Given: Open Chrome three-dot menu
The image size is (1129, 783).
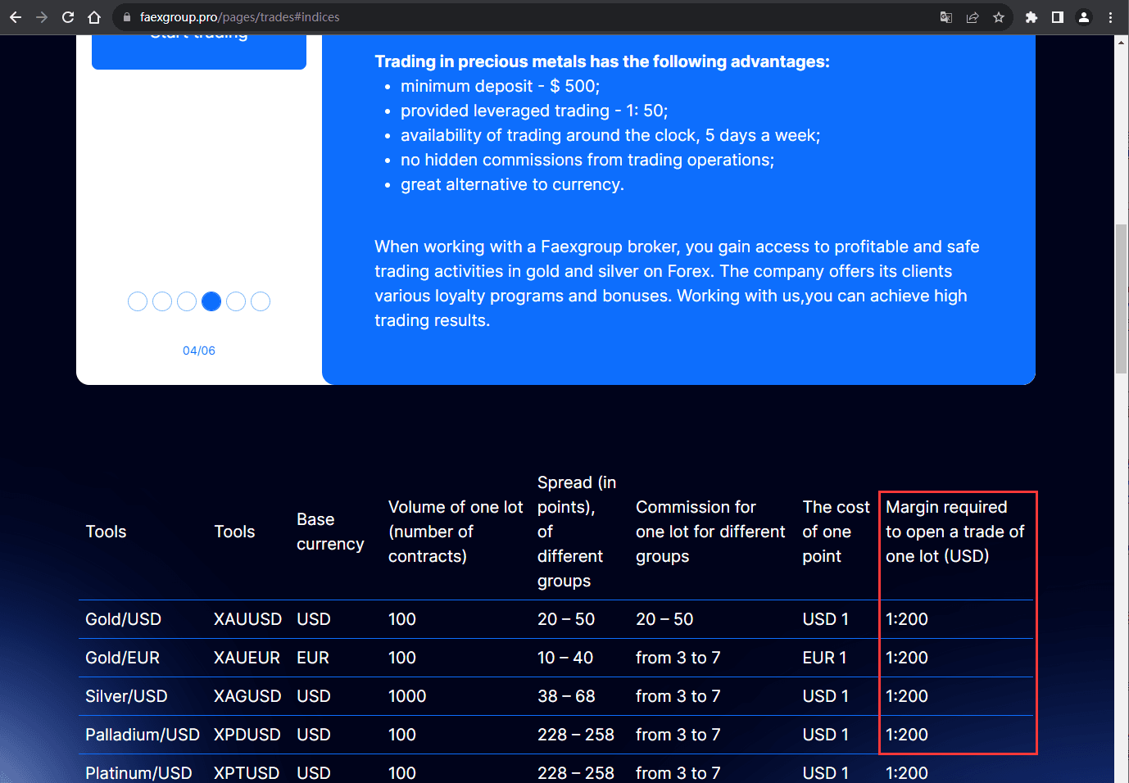Looking at the screenshot, I should [x=1111, y=17].
